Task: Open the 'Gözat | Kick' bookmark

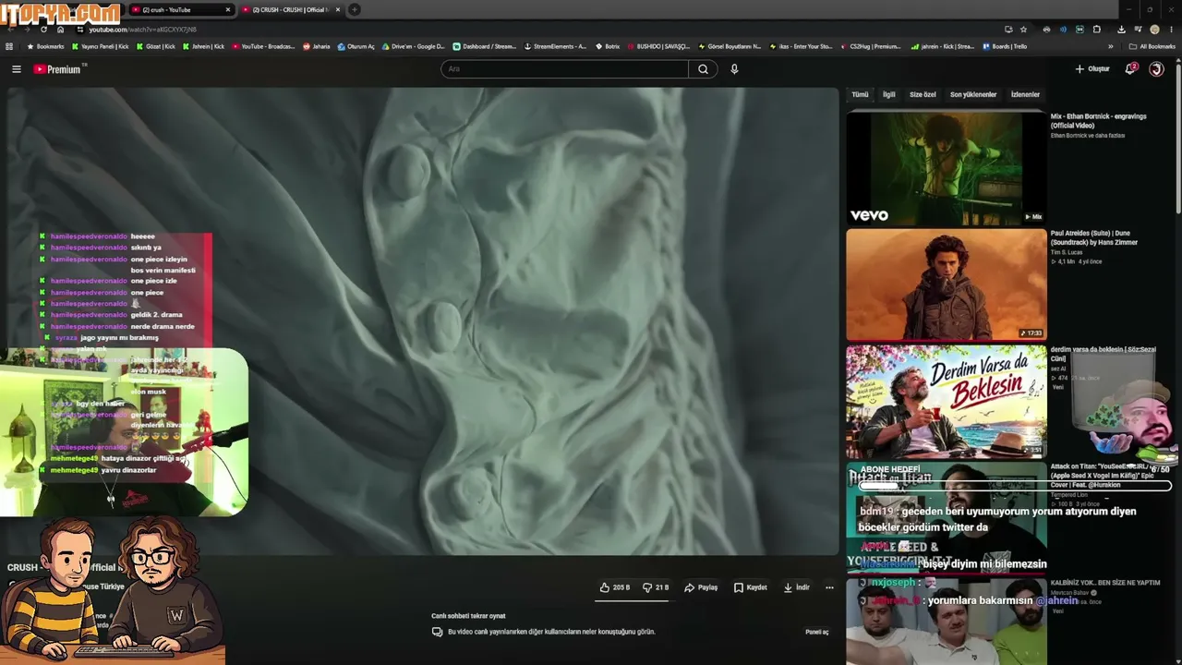Action: click(x=154, y=46)
